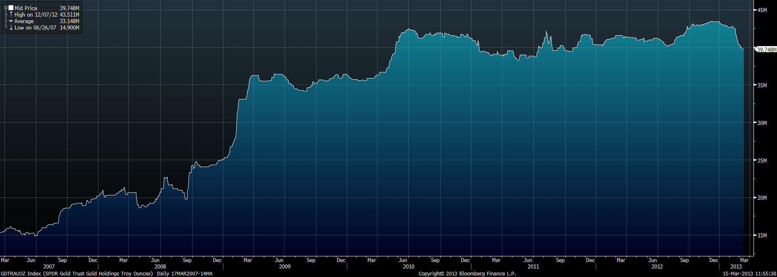Click the 43.511M high value

tap(70, 15)
